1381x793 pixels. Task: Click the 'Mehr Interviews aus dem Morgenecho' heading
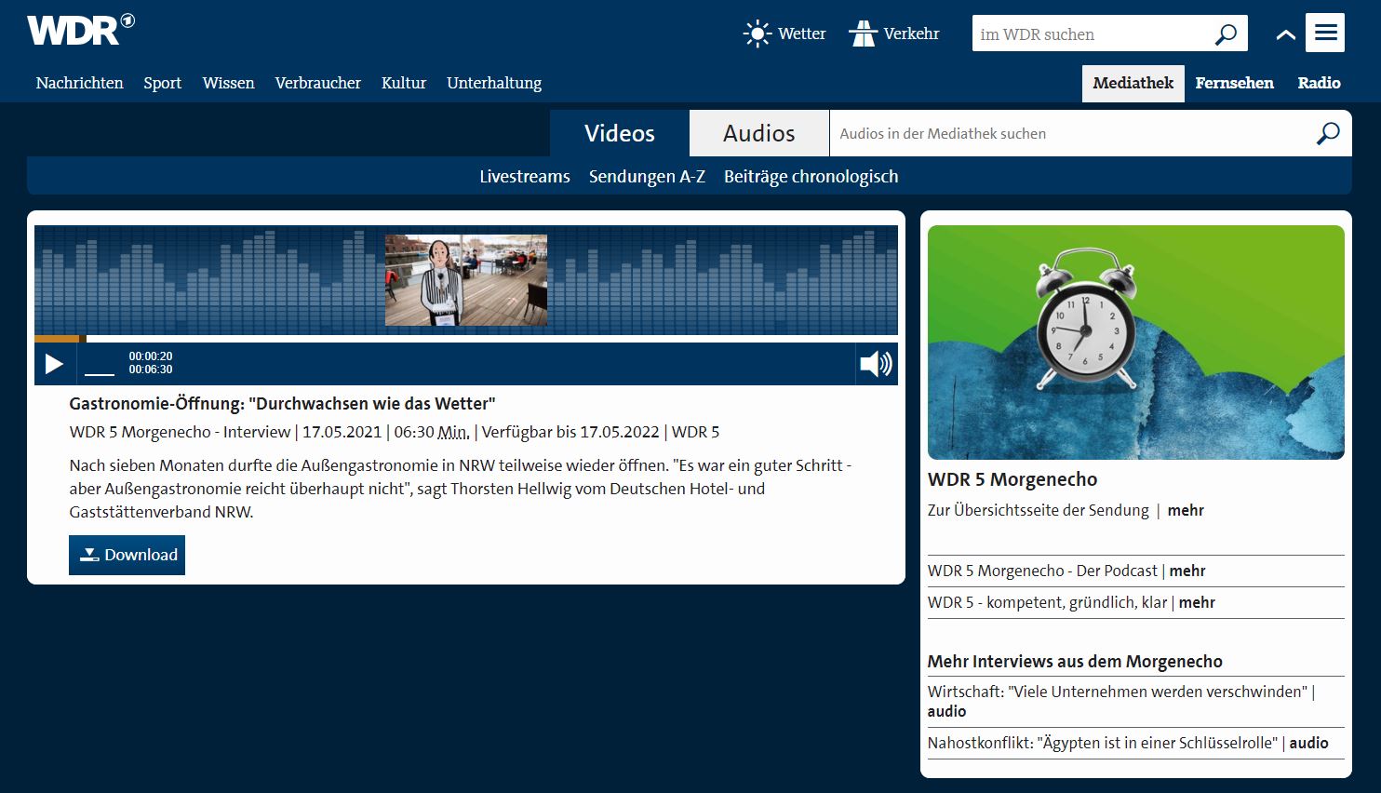coord(1075,662)
